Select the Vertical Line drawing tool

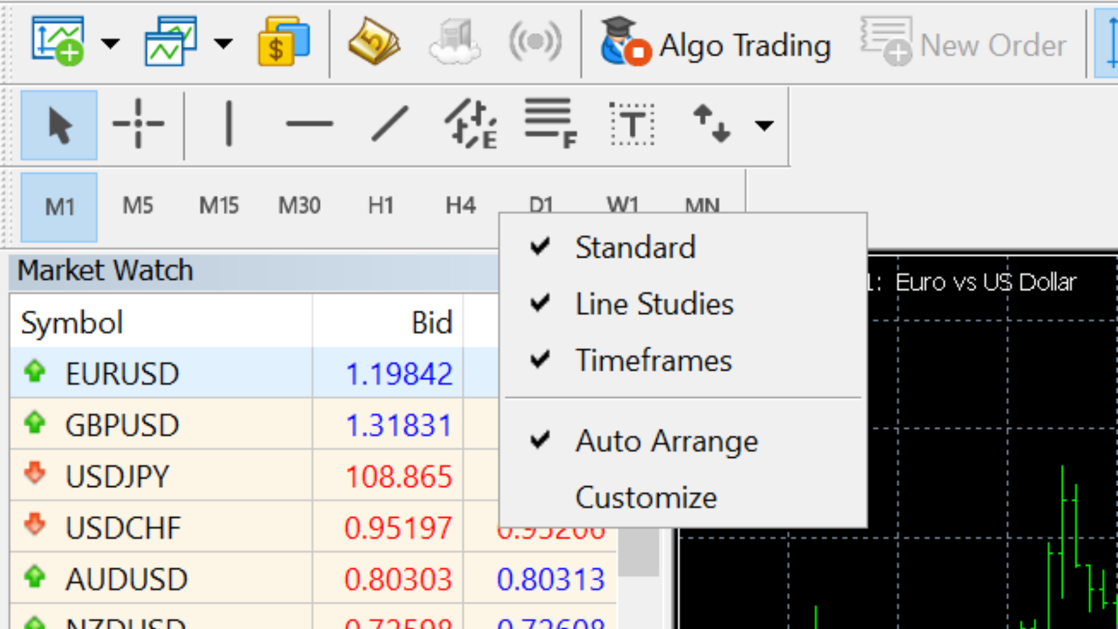[229, 123]
